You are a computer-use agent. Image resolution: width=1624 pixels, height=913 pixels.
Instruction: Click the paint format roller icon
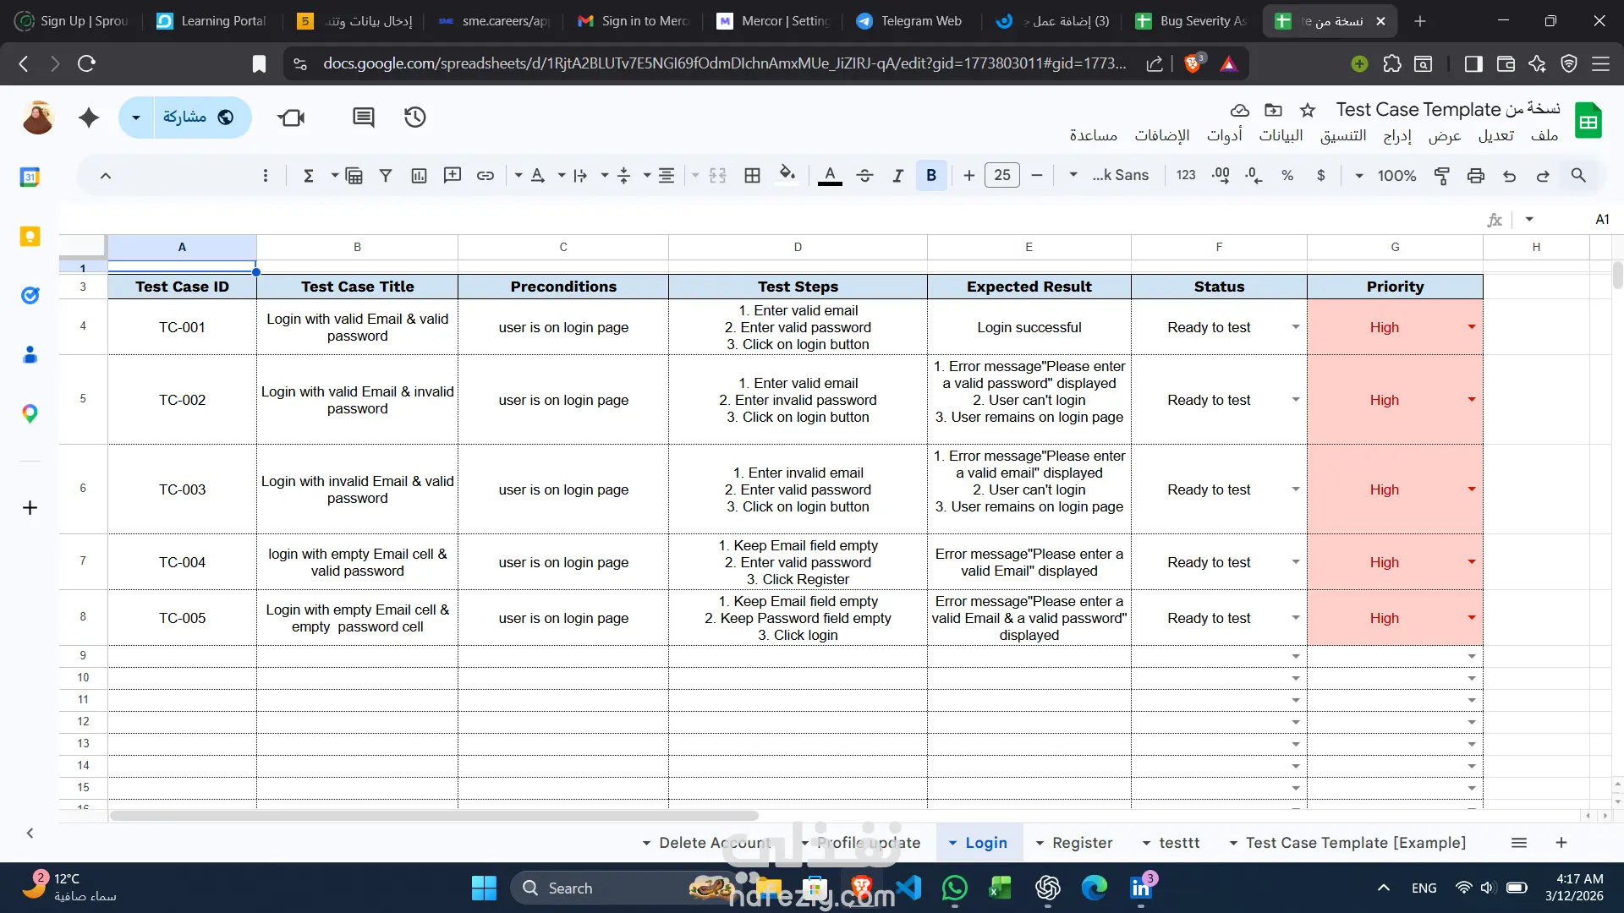click(1442, 175)
